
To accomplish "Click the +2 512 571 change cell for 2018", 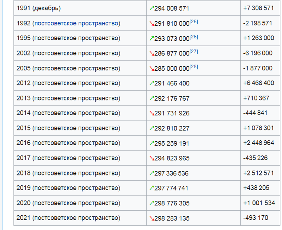I will pyautogui.click(x=258, y=173).
